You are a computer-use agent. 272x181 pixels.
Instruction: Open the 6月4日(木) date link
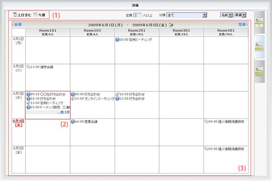(x=19, y=123)
